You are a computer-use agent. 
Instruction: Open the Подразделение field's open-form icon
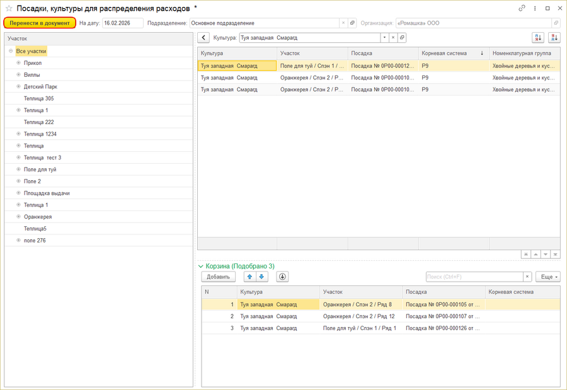point(352,23)
